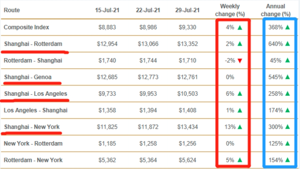Click the 29-Jul-21 column header
Screen dimensions: 300x169
(187, 10)
